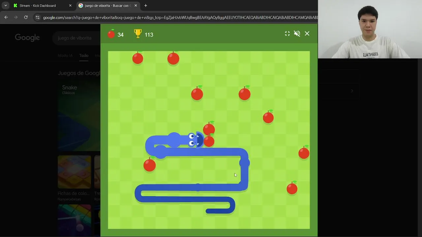Open the Modo IA search tab
The width and height of the screenshot is (422, 237).
click(65, 56)
